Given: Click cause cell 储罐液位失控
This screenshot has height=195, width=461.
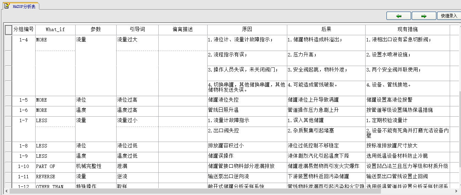Looking at the screenshot, I should pos(247,100).
